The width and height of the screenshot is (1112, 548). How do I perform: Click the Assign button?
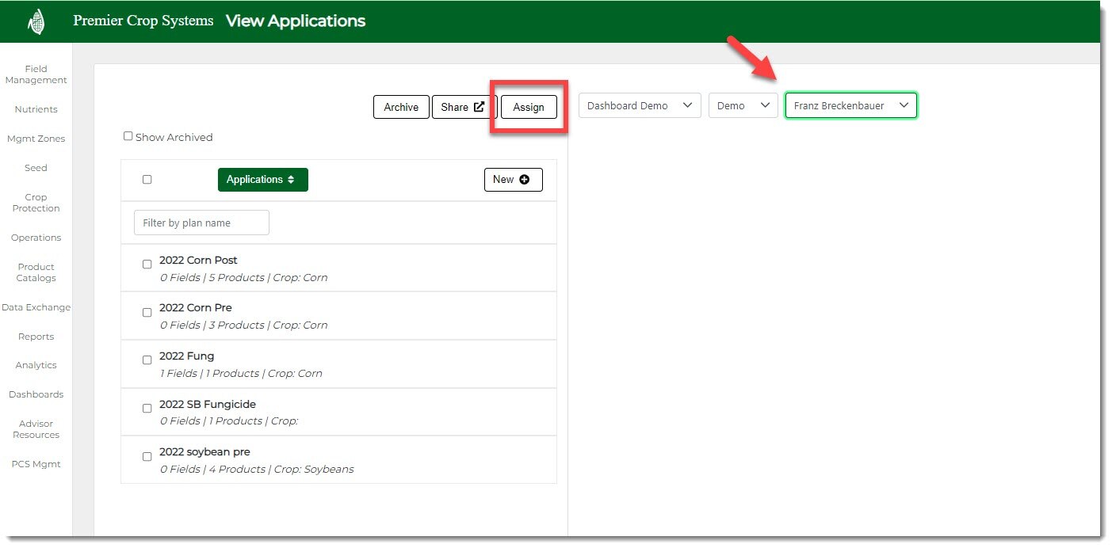[x=529, y=107]
